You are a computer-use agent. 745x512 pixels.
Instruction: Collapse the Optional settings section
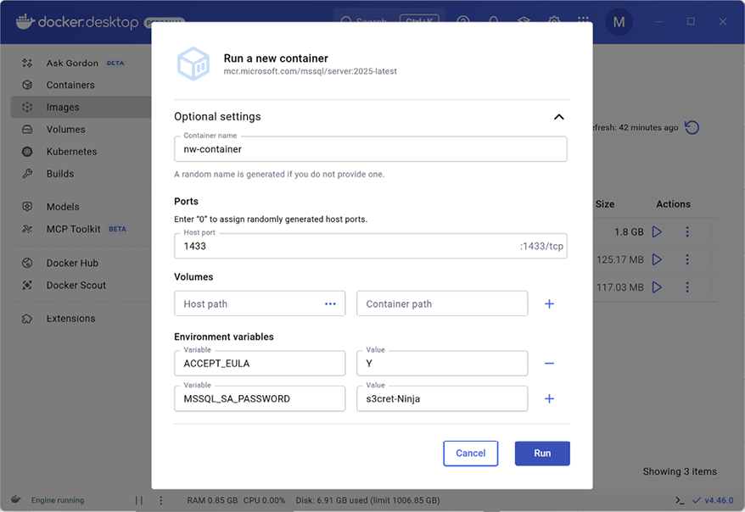[558, 117]
